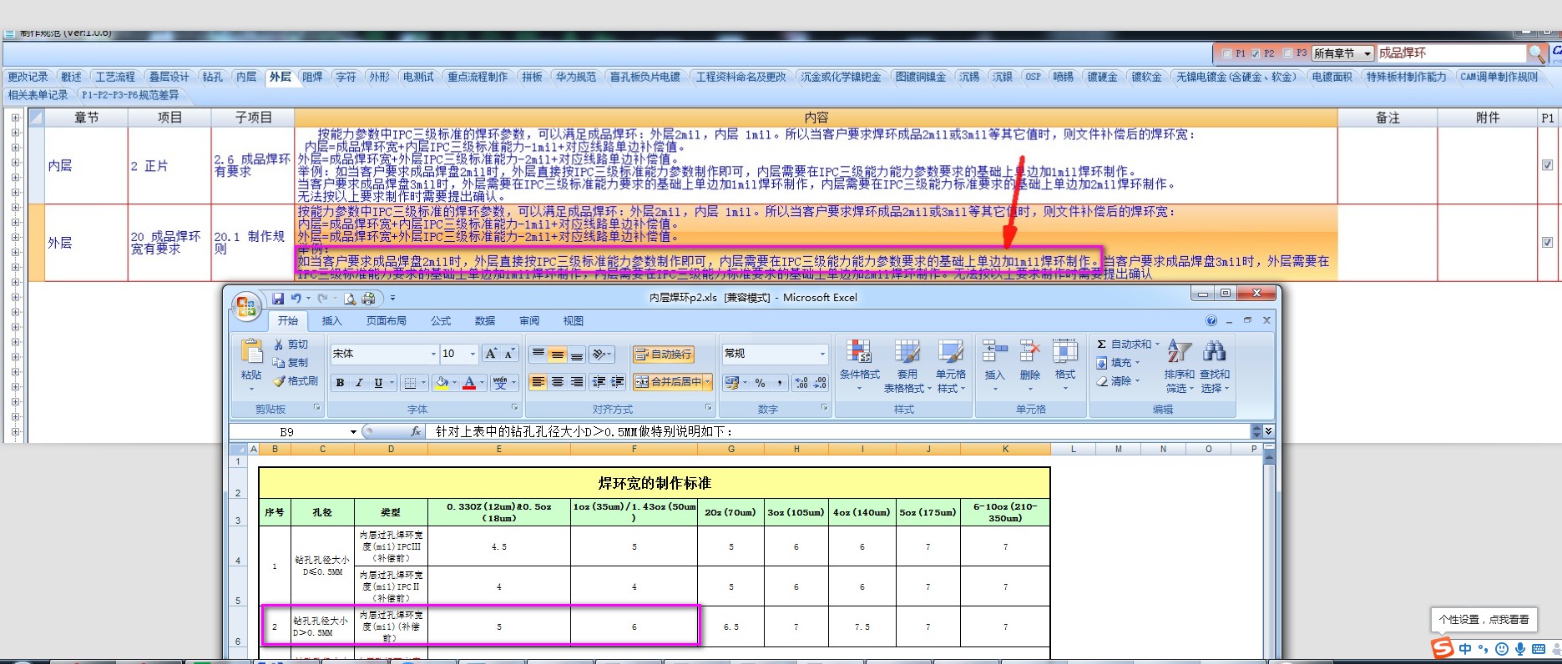The image size is (1562, 664).
Task: Expand the formula bar
Action: 1269,431
